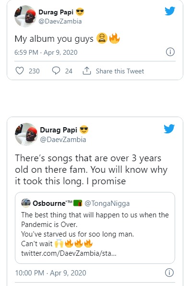Click 'Share this Tweet' link
The height and width of the screenshot is (286, 190).
(120, 71)
